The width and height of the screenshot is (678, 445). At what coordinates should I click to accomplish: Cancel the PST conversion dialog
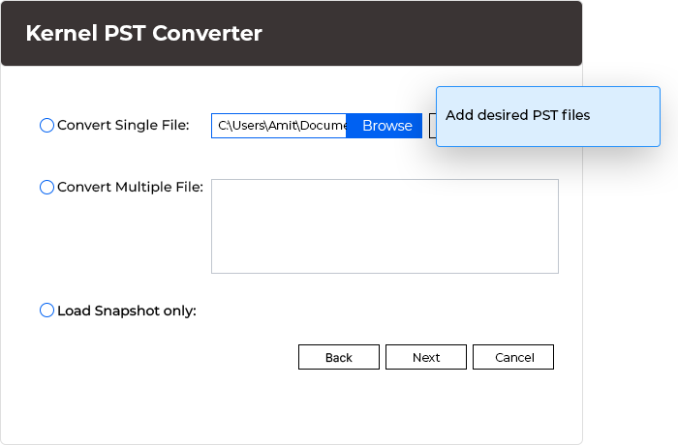[x=513, y=357]
